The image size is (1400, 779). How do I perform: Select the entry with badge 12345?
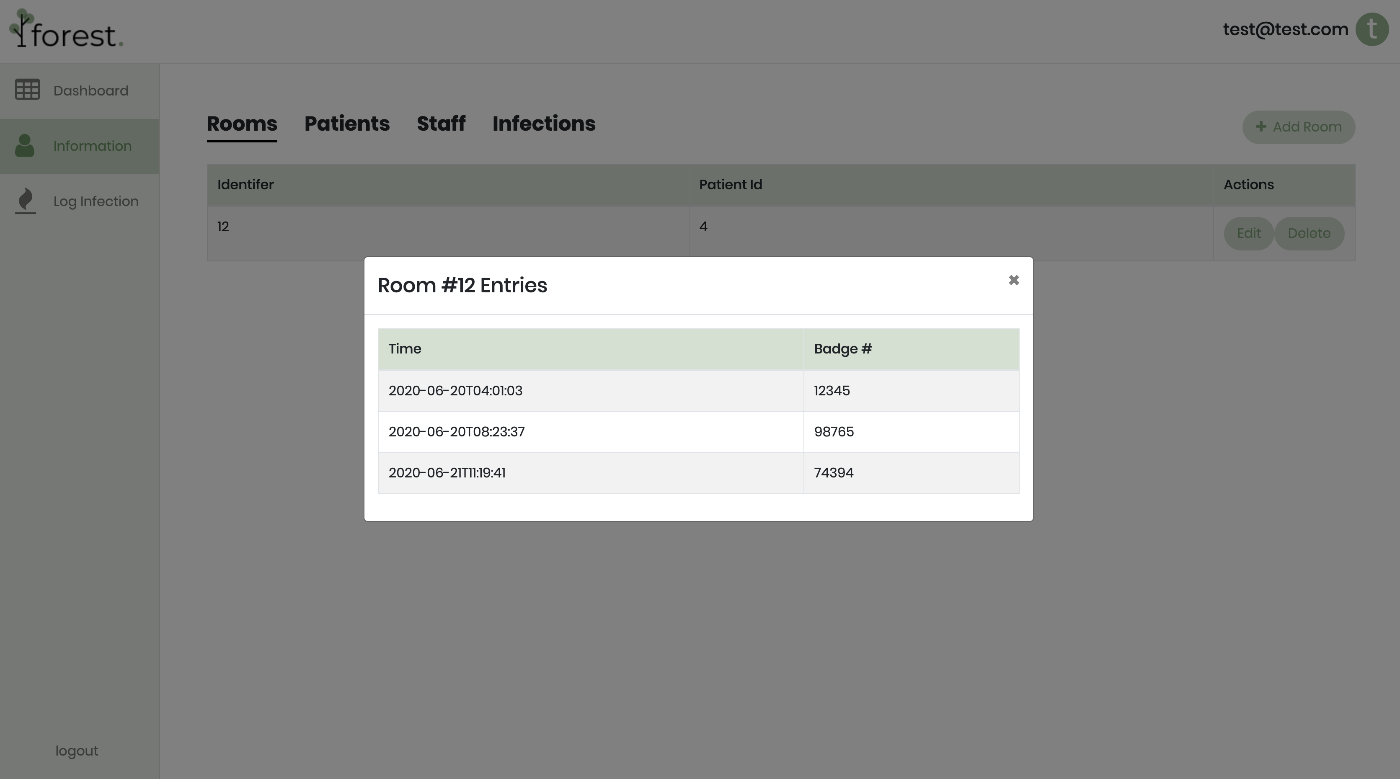(x=832, y=391)
